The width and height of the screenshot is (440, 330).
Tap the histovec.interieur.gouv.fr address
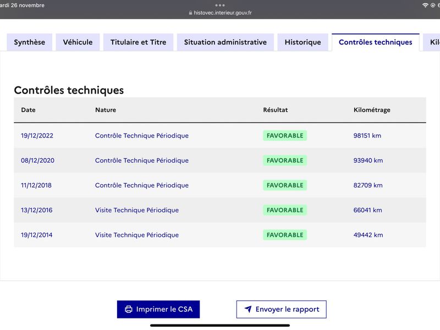point(223,13)
